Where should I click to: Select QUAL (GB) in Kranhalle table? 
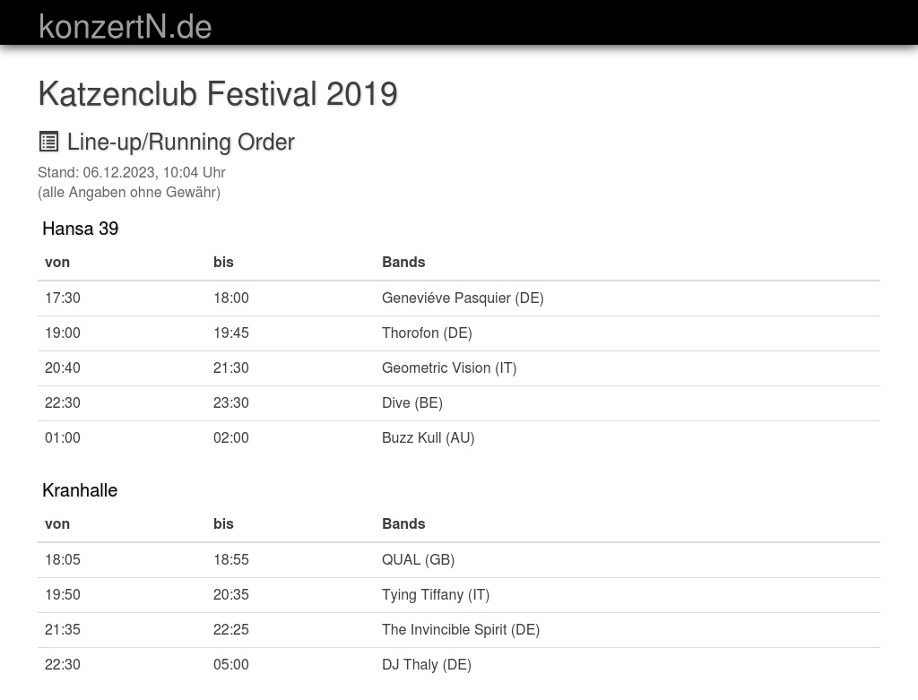(x=418, y=559)
